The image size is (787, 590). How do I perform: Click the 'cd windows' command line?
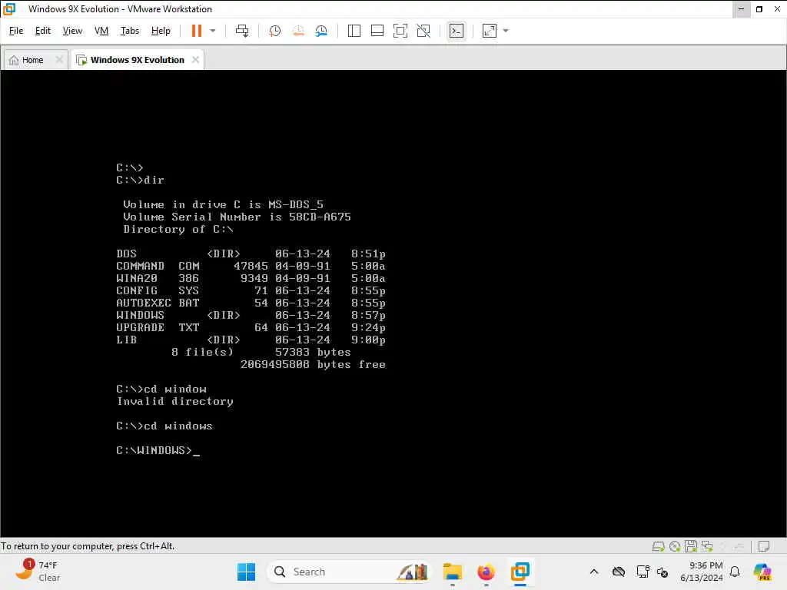point(164,426)
